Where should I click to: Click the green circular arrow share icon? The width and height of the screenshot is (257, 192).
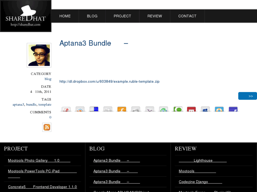[x=163, y=109]
